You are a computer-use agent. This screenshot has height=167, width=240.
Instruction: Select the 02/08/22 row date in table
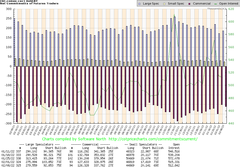point(7,165)
